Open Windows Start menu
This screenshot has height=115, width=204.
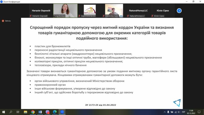3,112
